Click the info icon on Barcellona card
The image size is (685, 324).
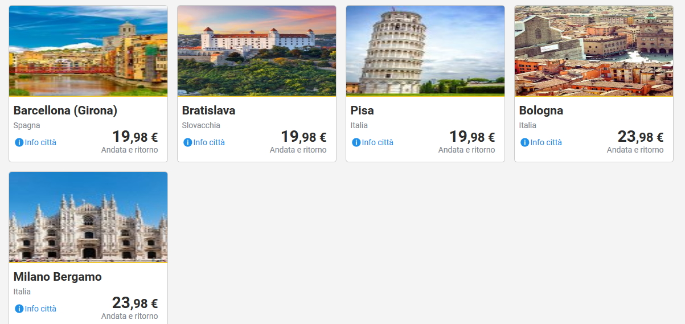[19, 142]
